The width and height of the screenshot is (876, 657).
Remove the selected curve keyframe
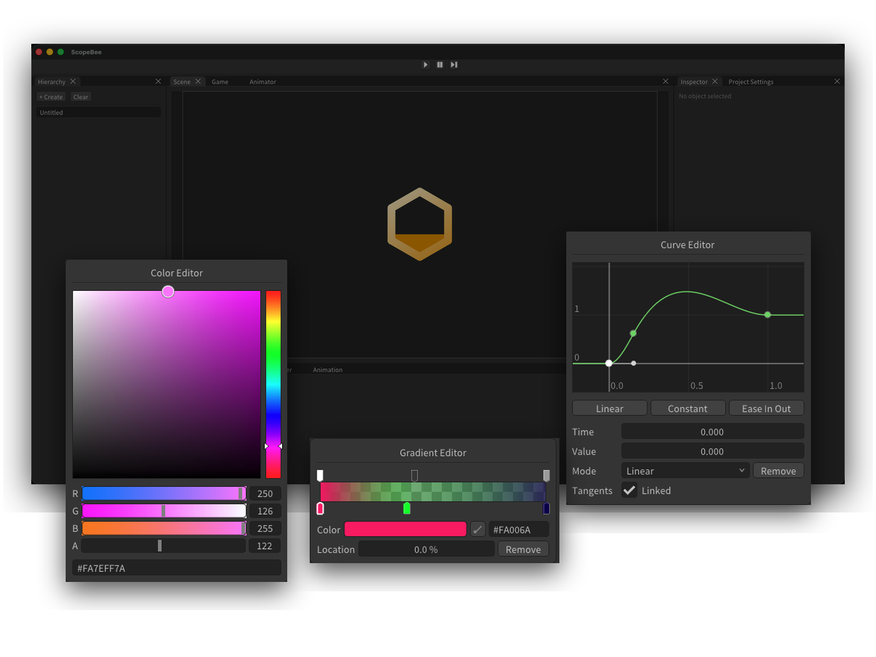click(778, 471)
